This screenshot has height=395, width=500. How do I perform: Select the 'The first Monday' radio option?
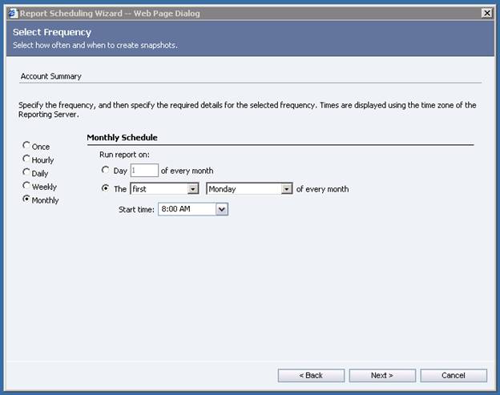tap(106, 189)
